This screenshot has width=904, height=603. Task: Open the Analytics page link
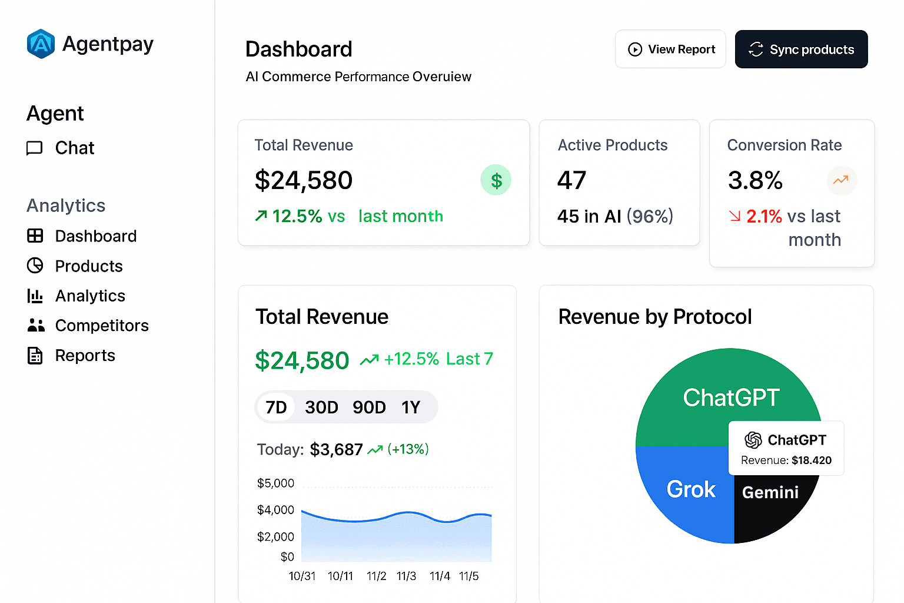click(77, 296)
